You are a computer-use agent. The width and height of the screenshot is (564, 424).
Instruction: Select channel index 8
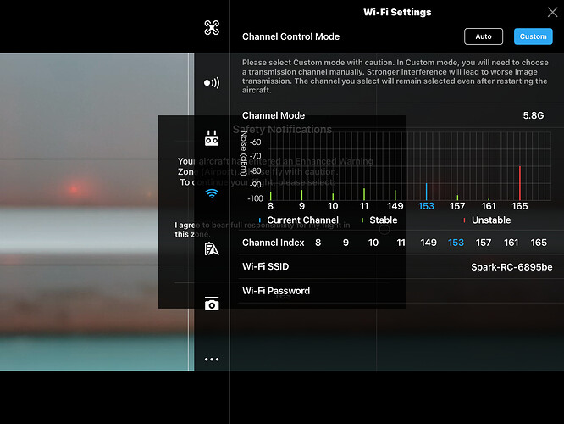tap(318, 243)
